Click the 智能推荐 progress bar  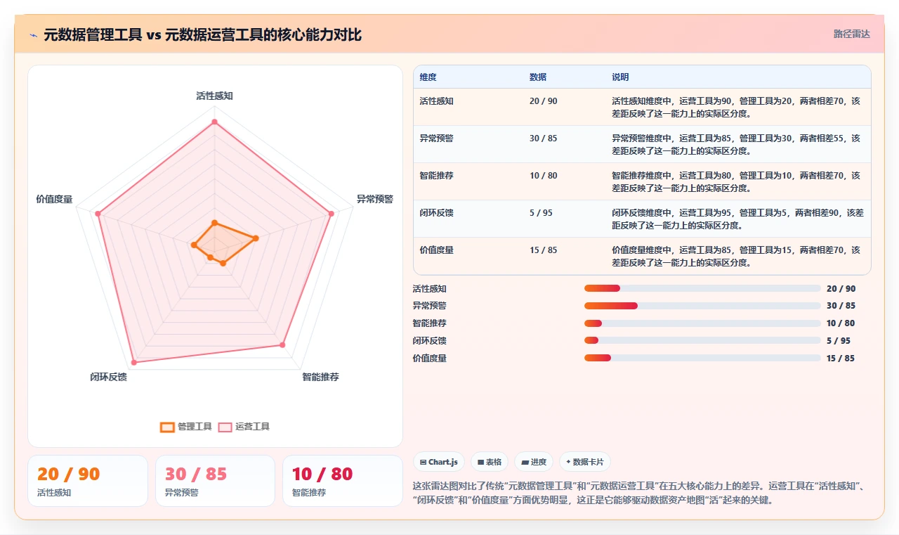702,323
